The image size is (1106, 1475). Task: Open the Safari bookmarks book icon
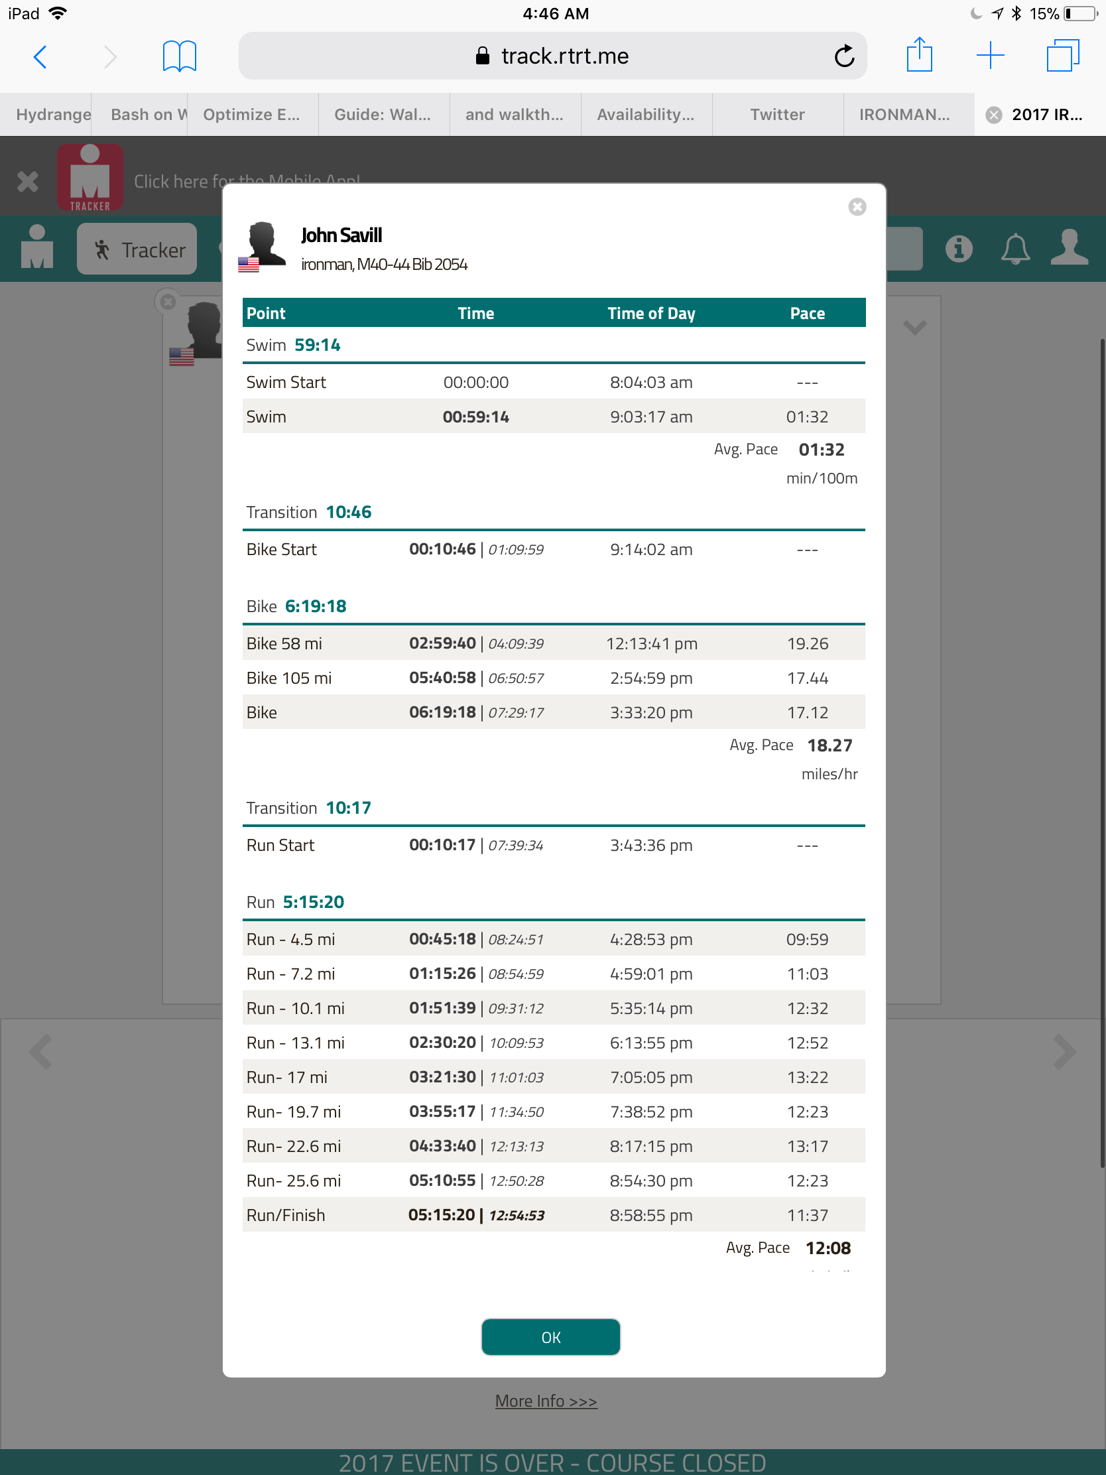pos(178,56)
